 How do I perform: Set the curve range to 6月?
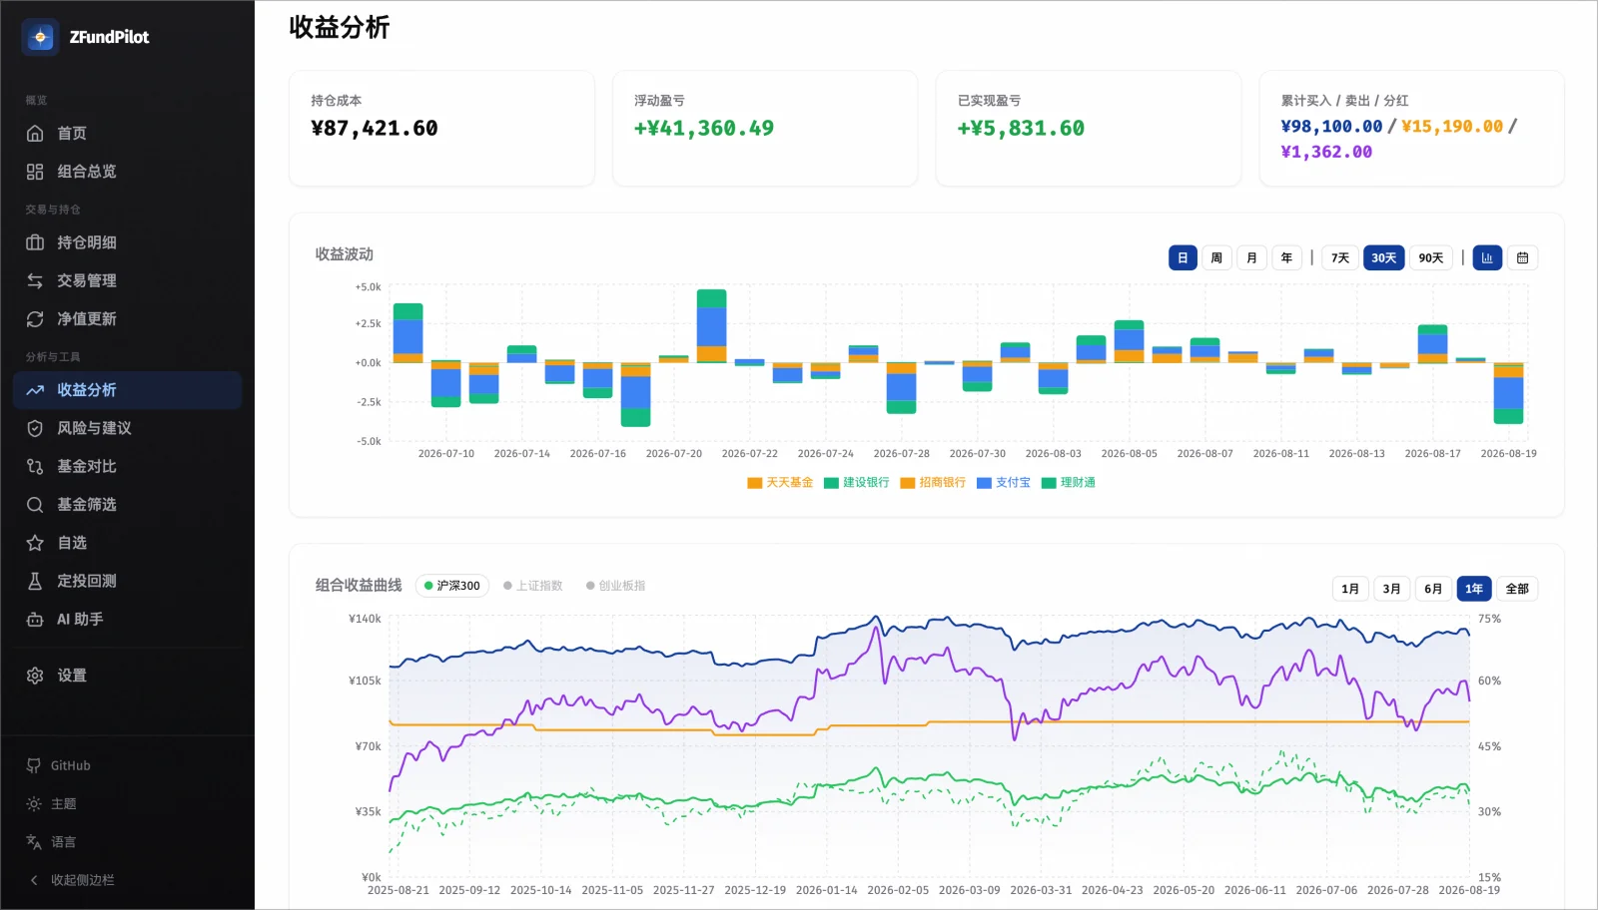pyautogui.click(x=1433, y=589)
